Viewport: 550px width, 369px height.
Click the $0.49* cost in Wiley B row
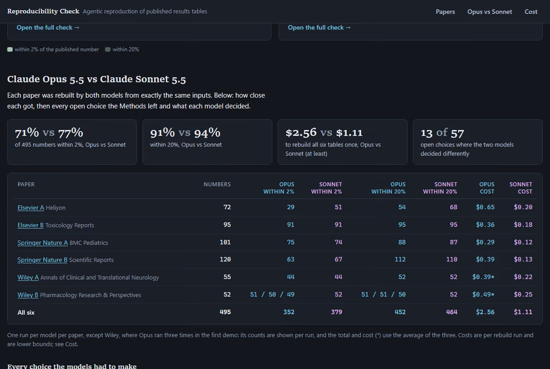483,294
